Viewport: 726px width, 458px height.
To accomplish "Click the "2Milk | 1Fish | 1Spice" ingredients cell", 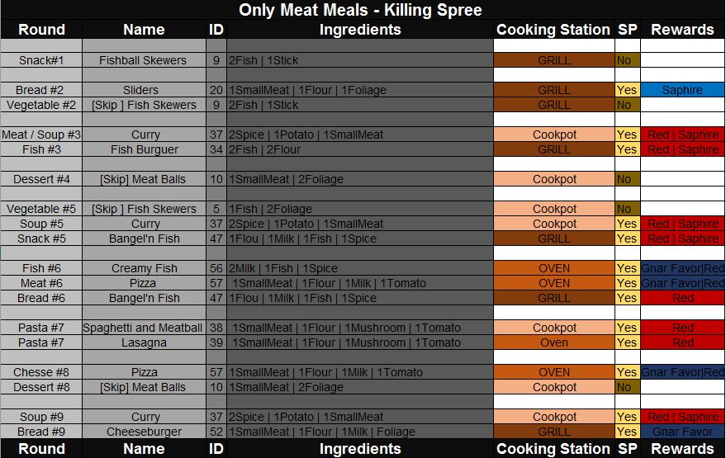I will (x=359, y=268).
